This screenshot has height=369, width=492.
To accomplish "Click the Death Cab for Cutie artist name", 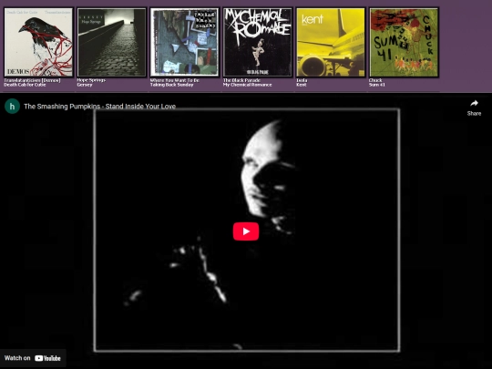I will click(25, 85).
